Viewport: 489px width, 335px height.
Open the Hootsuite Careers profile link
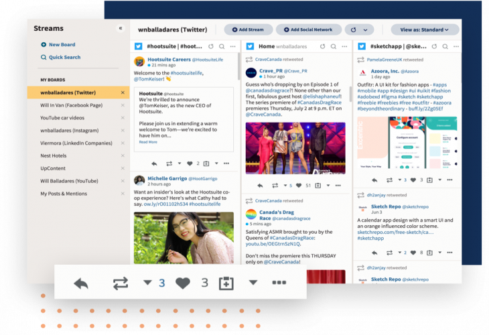tap(169, 59)
